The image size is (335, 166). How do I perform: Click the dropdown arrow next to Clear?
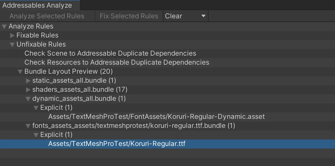[203, 16]
